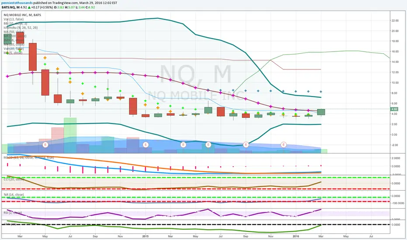Click the O:3.83 open value in header

point(59,7)
